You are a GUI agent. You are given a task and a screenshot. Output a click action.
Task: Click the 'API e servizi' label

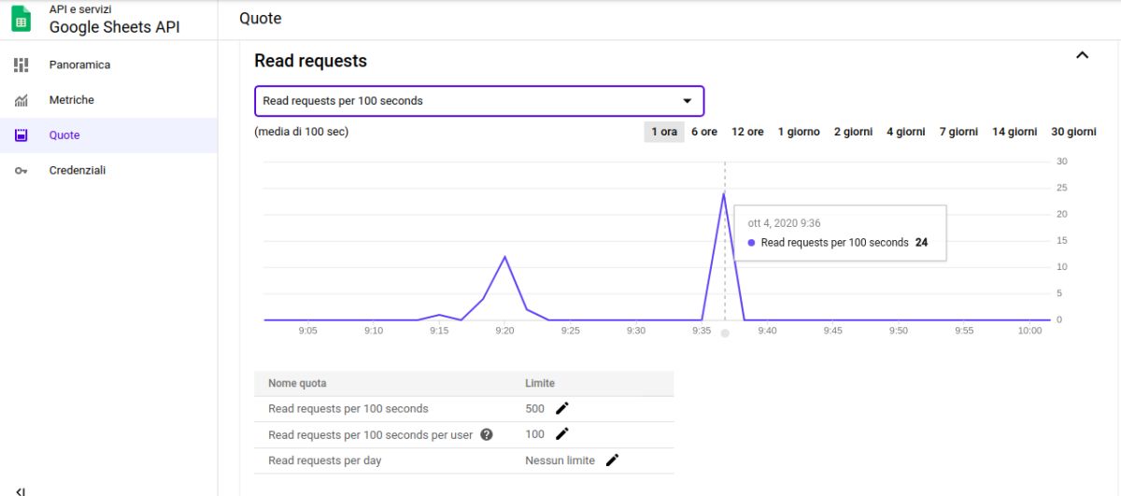coord(80,9)
